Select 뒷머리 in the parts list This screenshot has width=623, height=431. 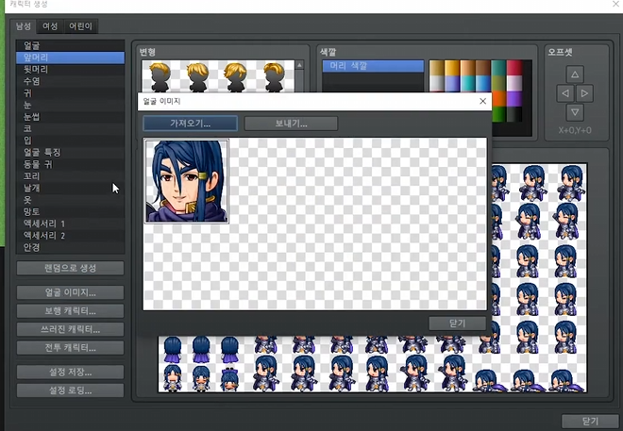coord(71,70)
